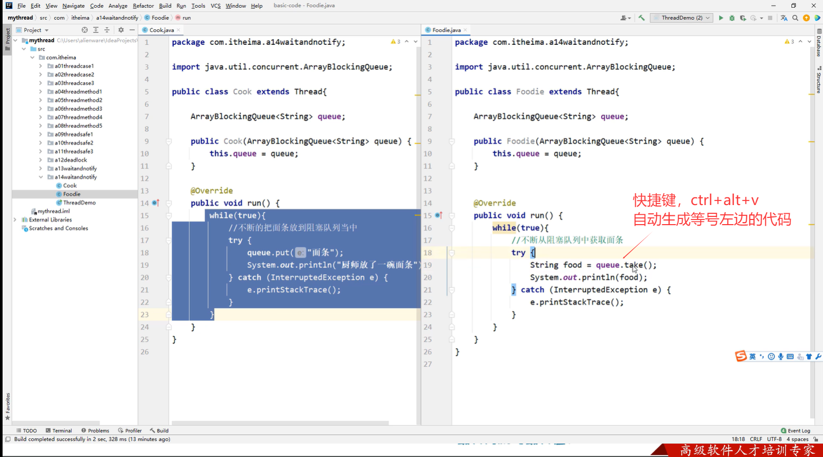This screenshot has width=823, height=457.
Task: Click Expand All in Project panel
Action: [95, 30]
